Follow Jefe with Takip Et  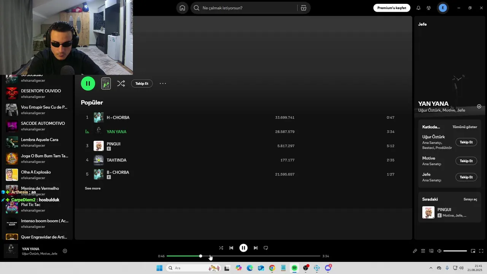tap(466, 177)
